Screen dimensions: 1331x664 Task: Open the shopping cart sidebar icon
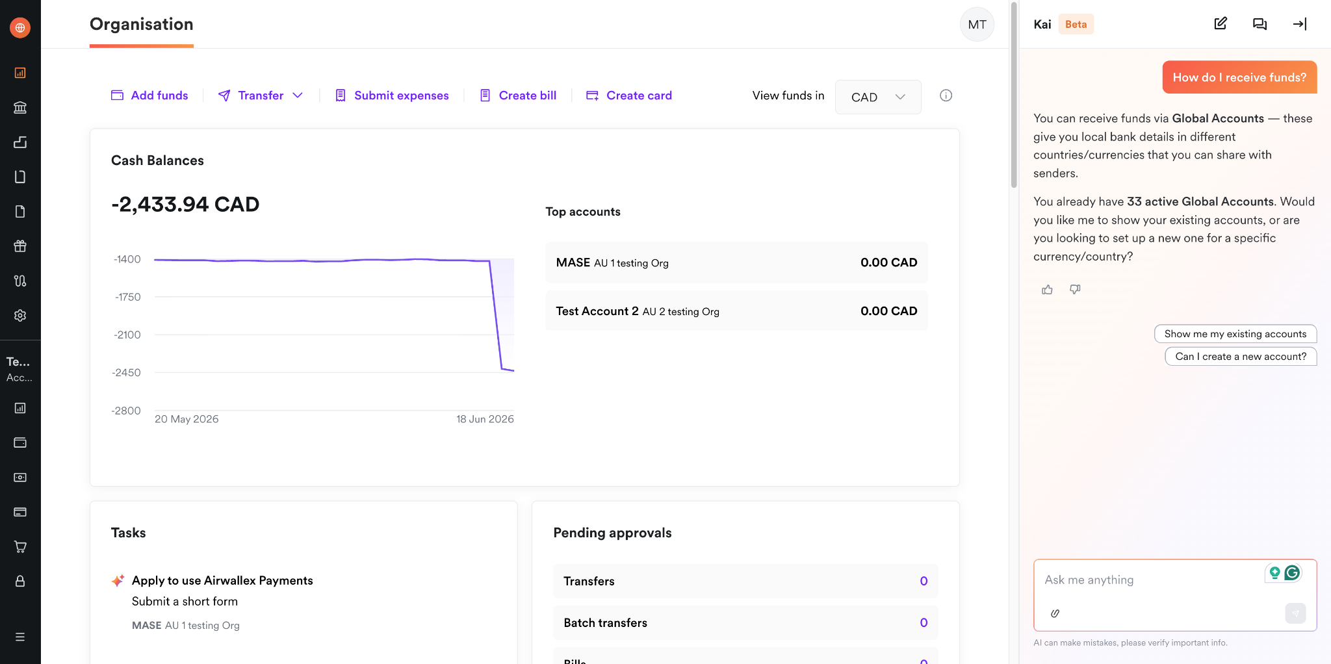(x=20, y=546)
